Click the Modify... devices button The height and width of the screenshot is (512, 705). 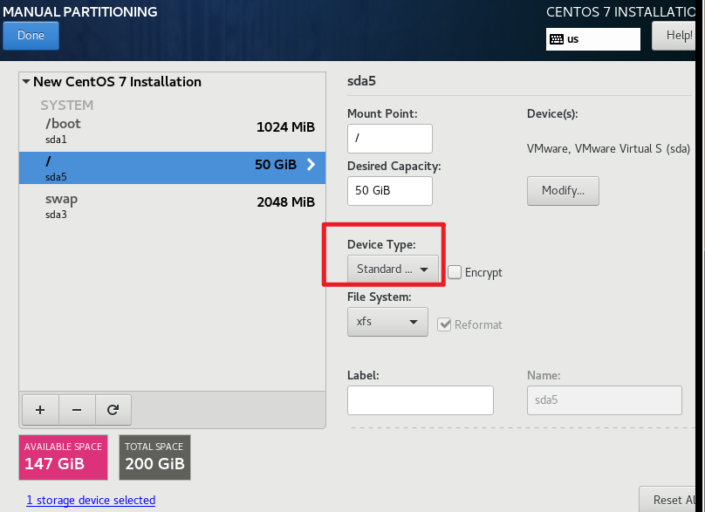coord(563,191)
